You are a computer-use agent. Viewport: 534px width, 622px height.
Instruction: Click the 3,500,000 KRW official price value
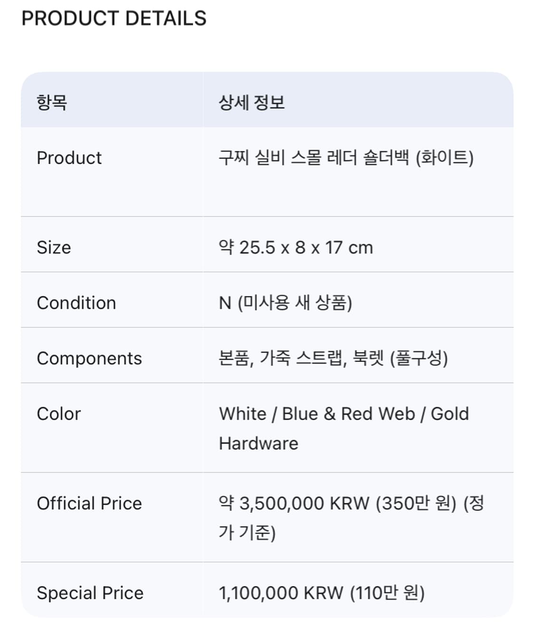pos(304,504)
